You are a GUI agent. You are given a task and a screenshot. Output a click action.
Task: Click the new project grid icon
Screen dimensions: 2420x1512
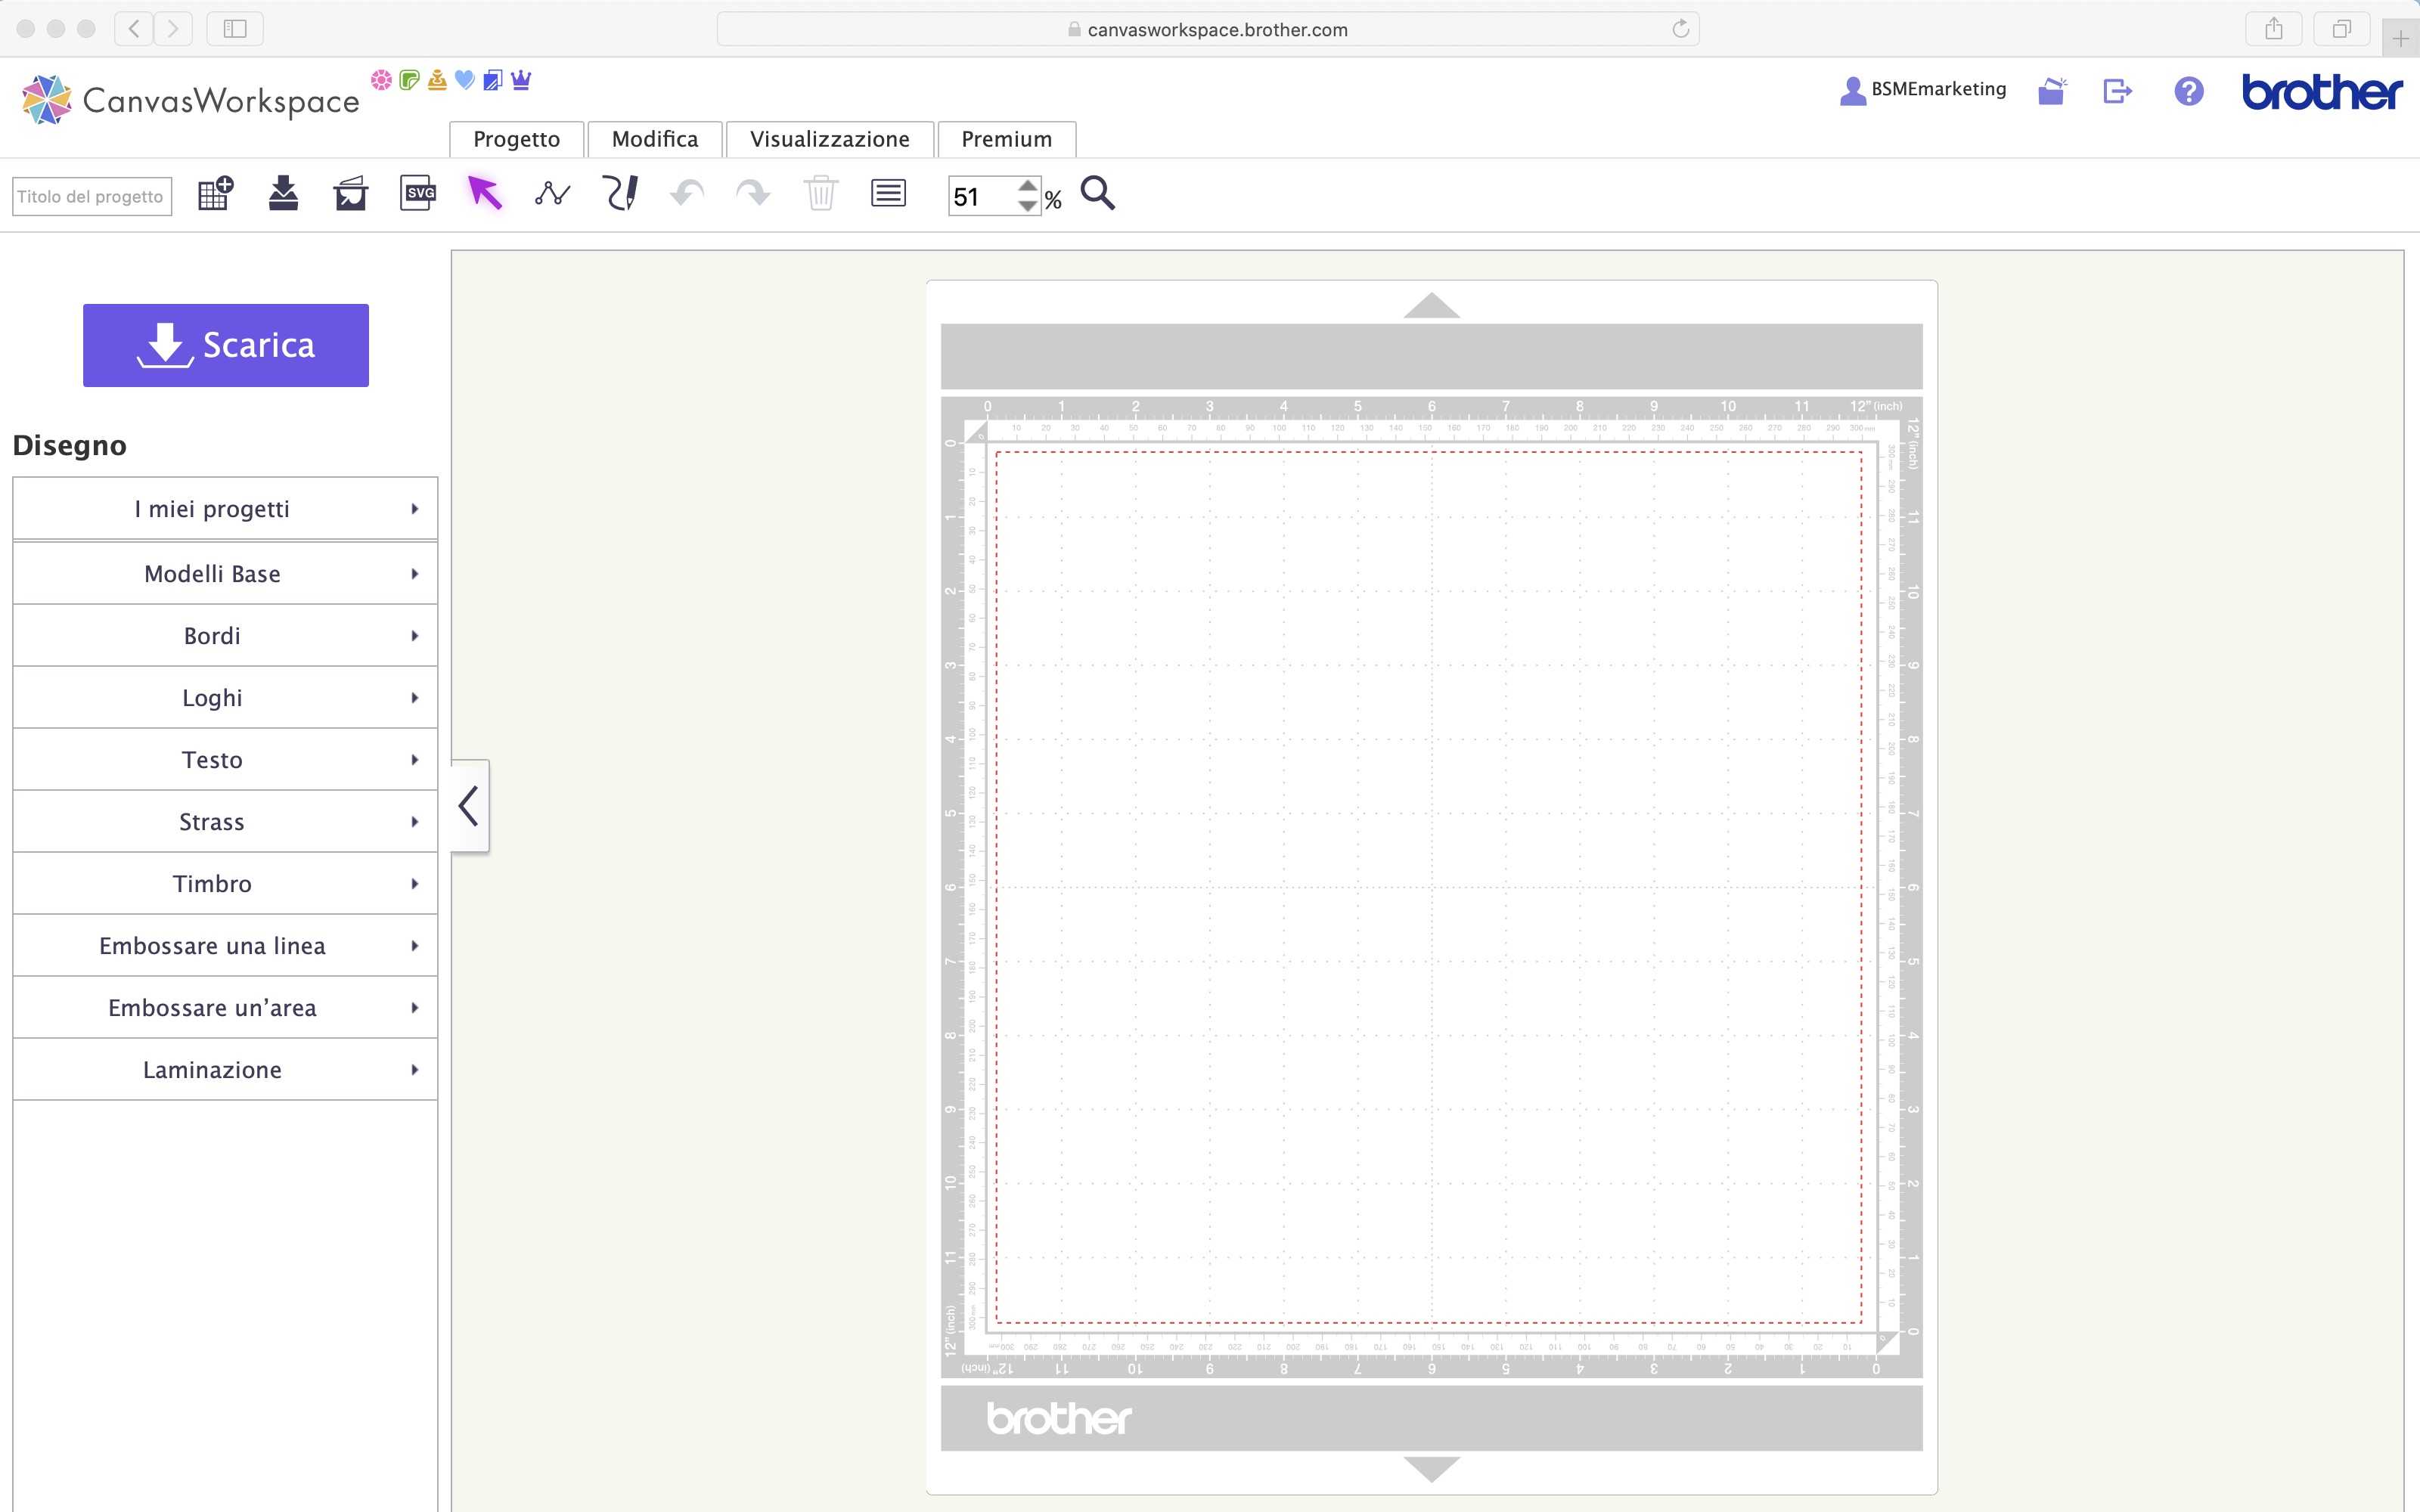[x=215, y=193]
